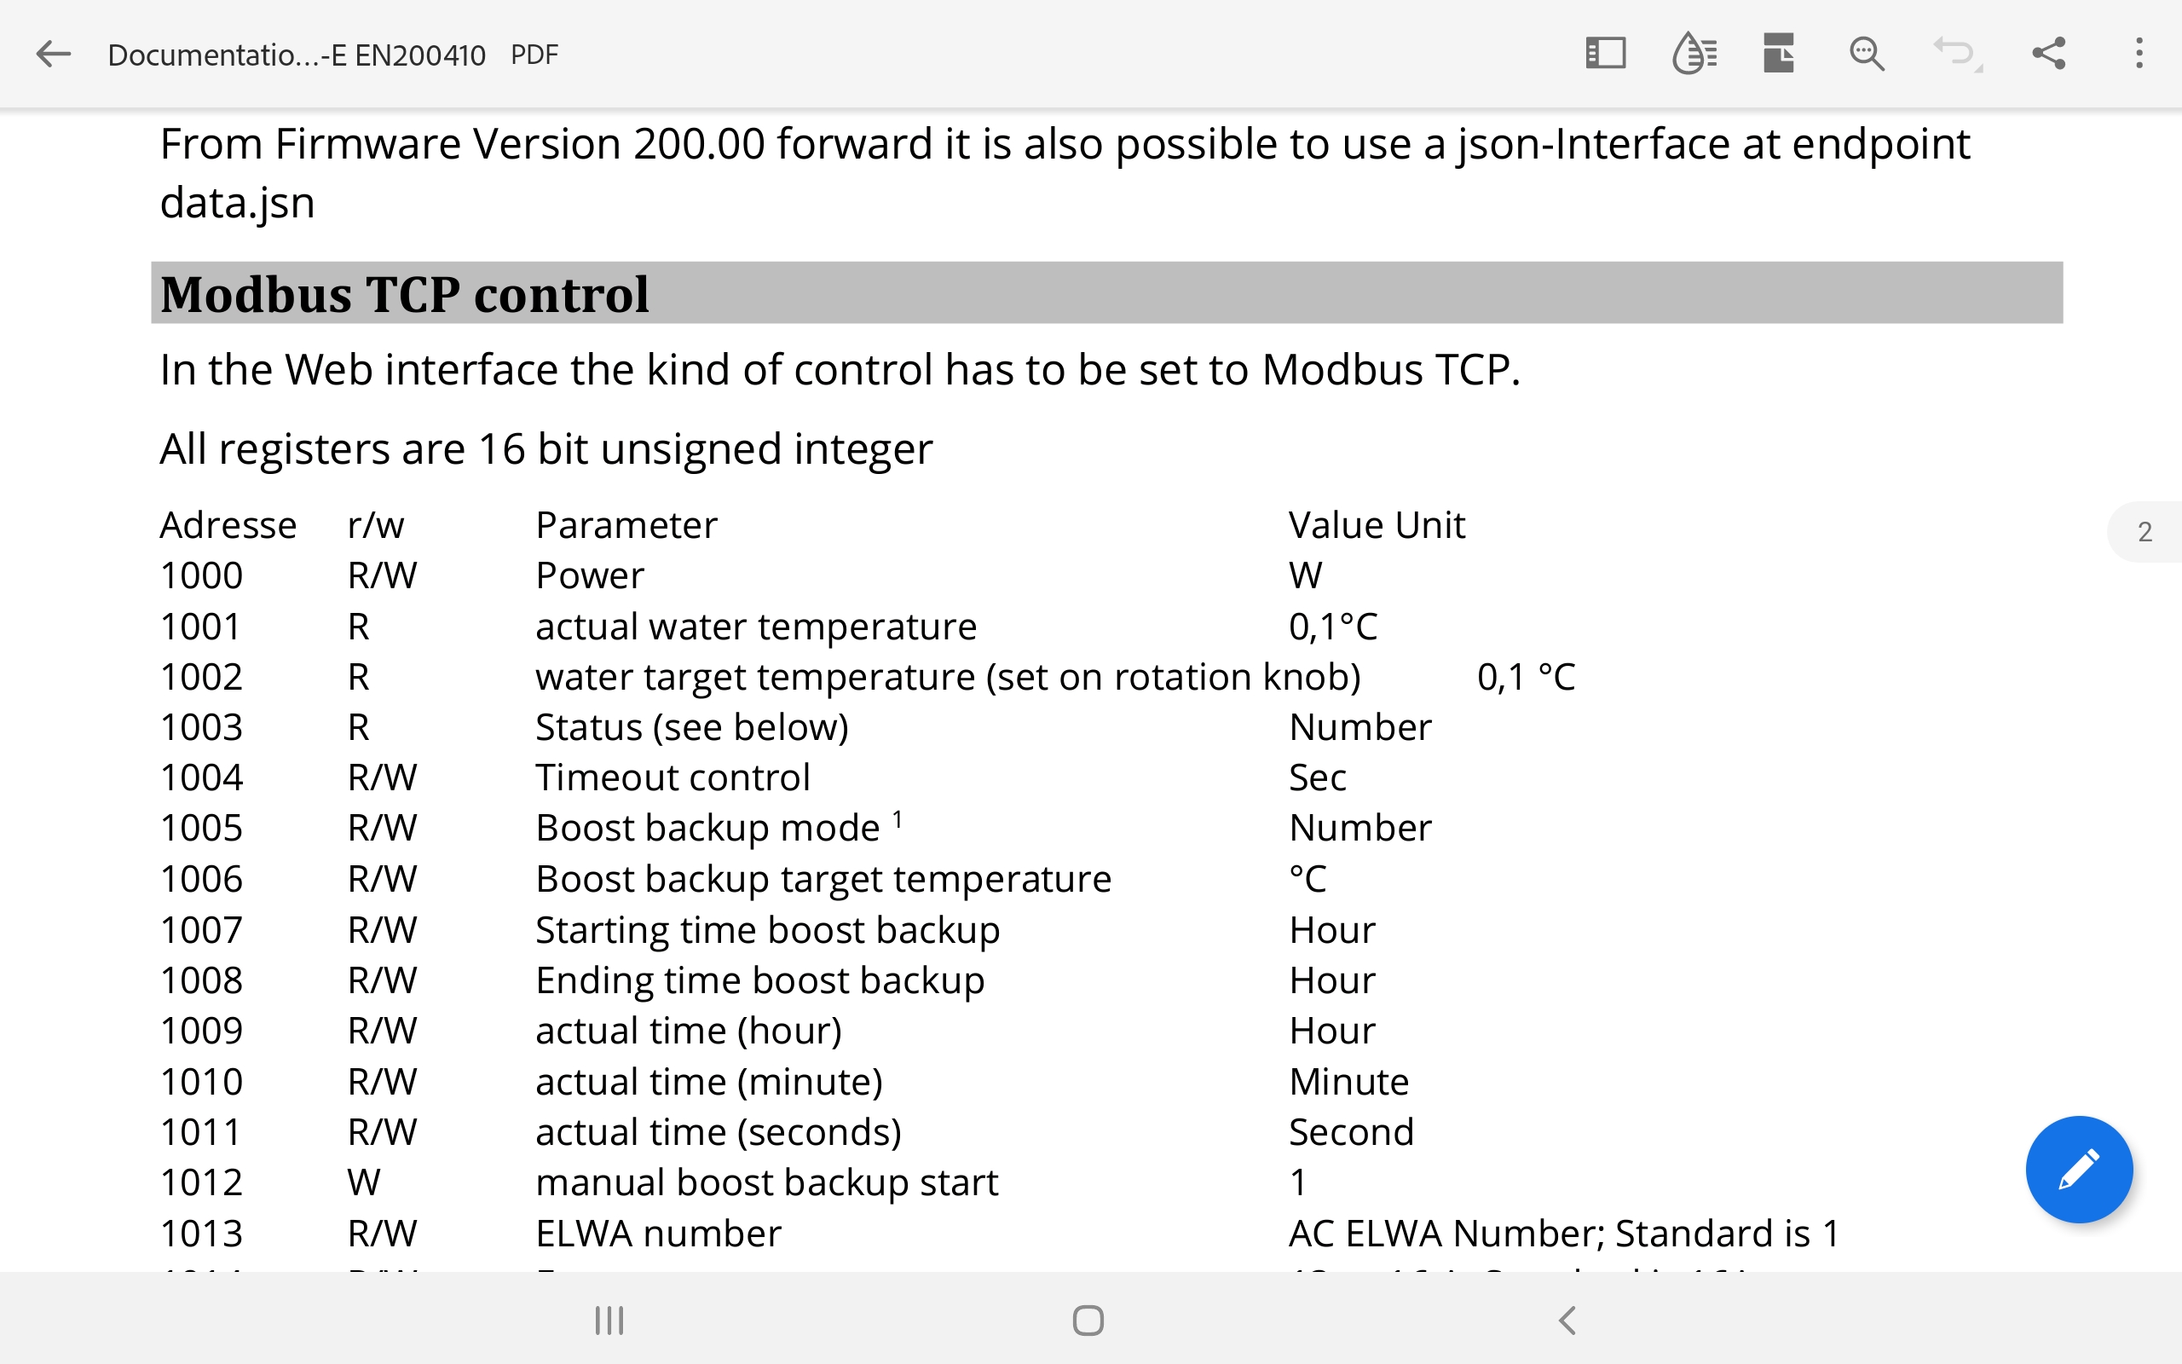Tap the undo arrow in the toolbar
This screenshot has height=1364, width=2182.
coord(1954,54)
